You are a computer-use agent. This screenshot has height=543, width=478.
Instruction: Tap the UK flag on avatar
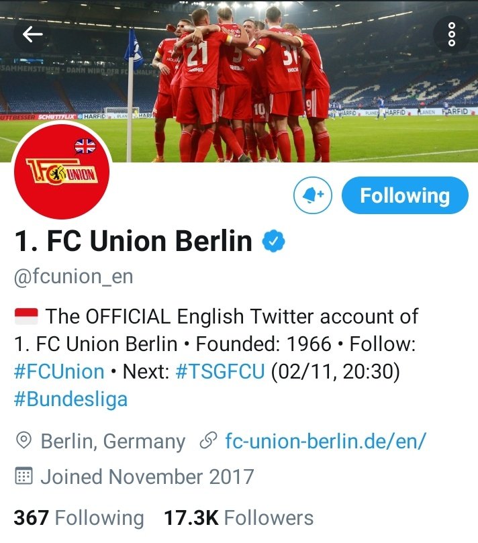tap(85, 146)
